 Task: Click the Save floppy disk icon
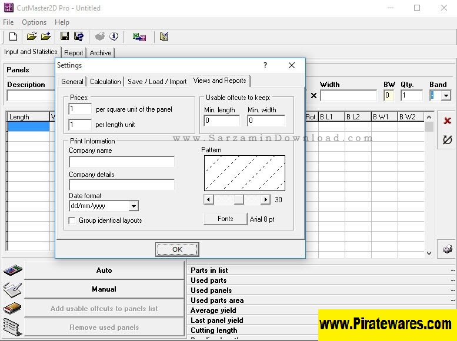click(x=65, y=36)
